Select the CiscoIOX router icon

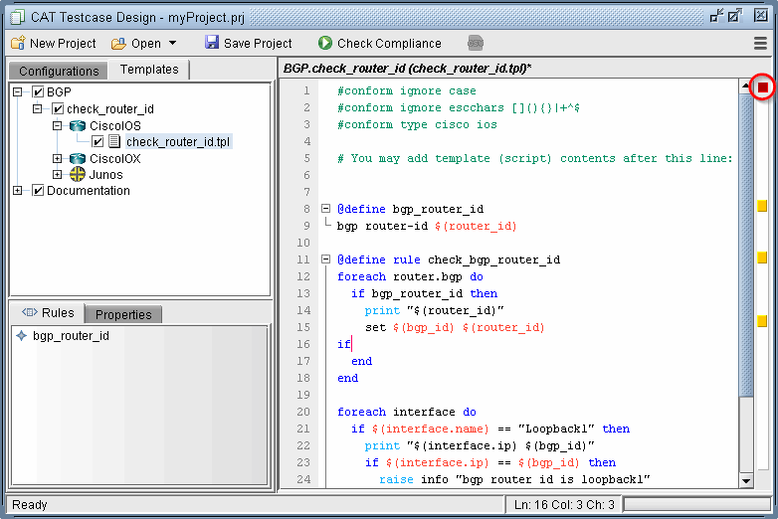pos(78,159)
